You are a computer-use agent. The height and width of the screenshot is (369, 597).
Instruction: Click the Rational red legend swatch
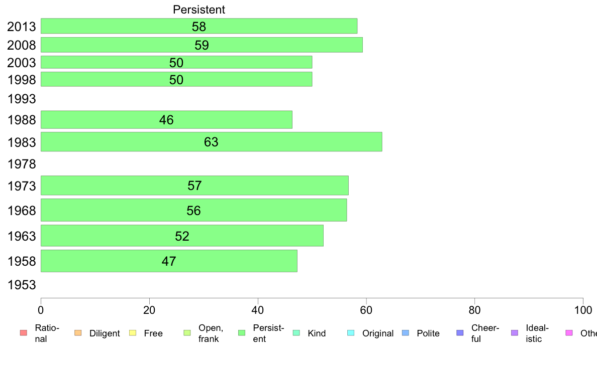24,333
